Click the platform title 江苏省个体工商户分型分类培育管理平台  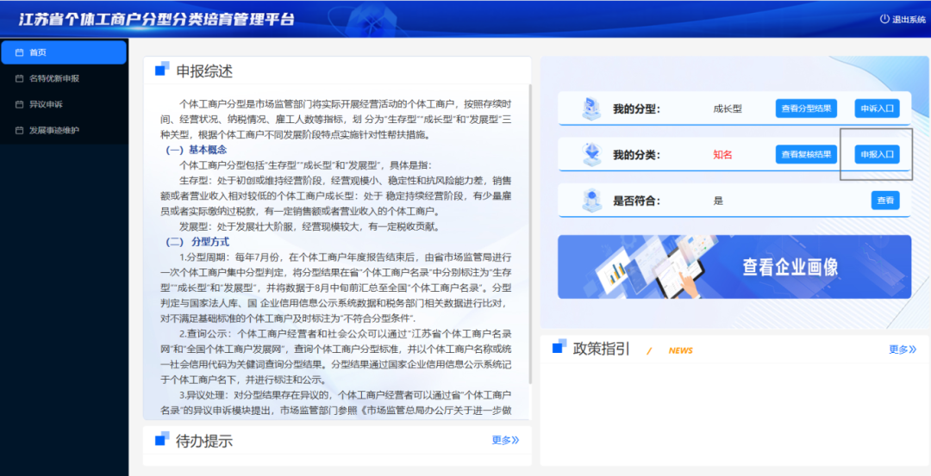click(157, 19)
